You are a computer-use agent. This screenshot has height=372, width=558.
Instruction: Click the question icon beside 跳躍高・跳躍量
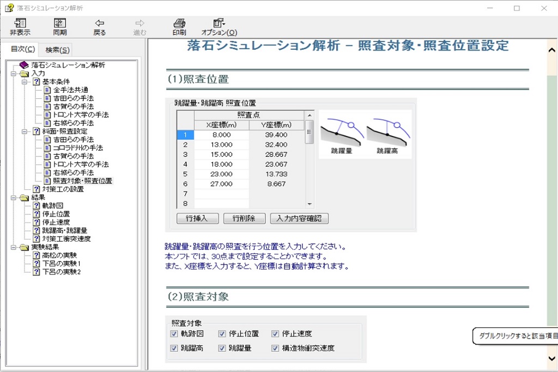pos(37,230)
